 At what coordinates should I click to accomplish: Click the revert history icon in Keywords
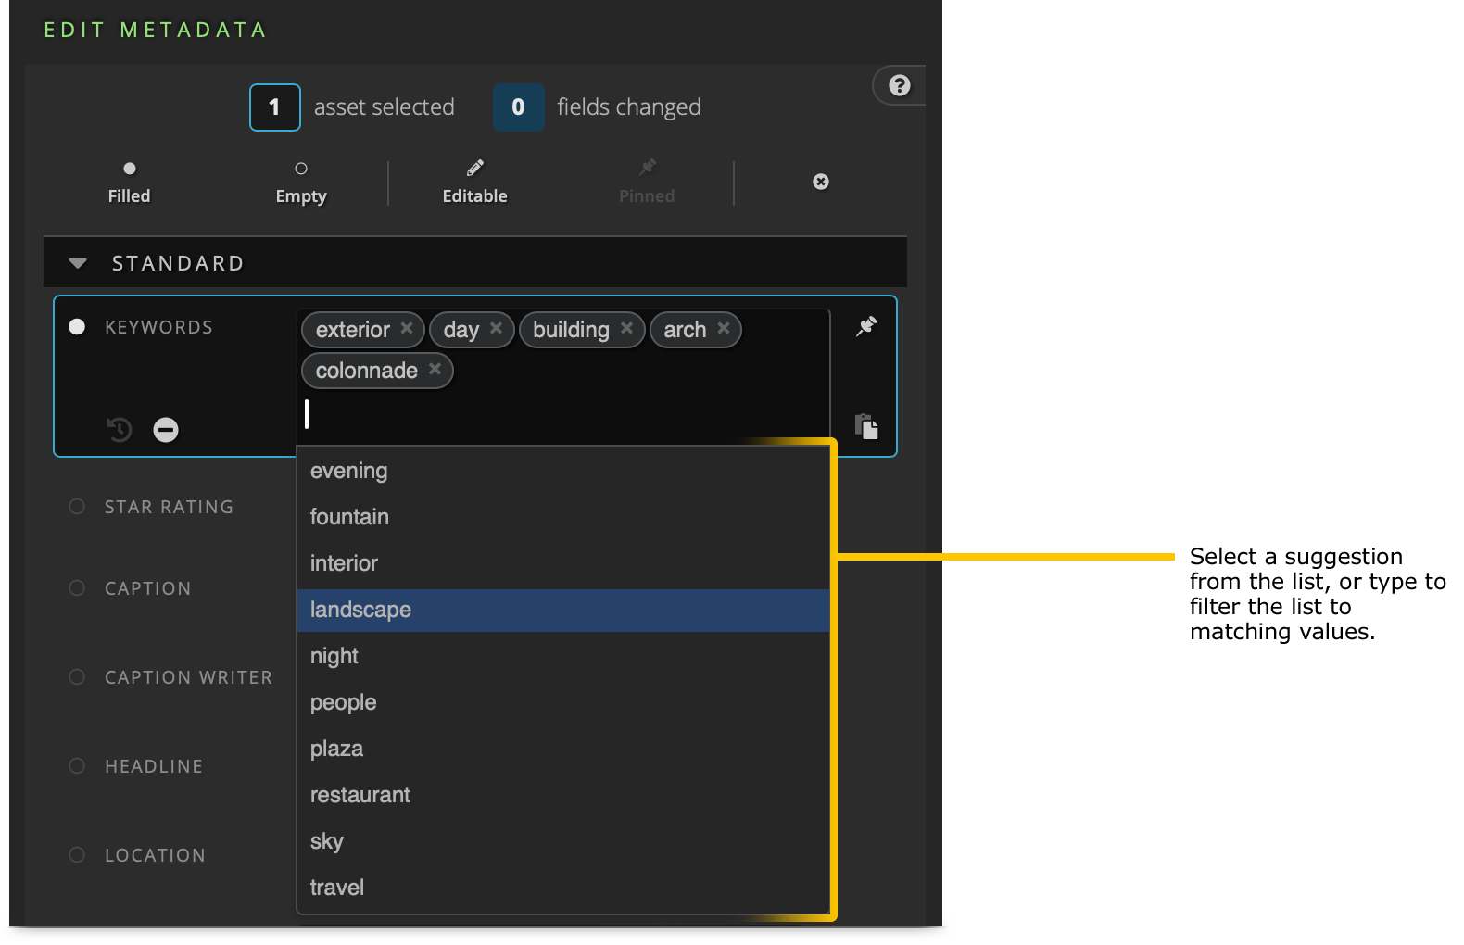(120, 430)
